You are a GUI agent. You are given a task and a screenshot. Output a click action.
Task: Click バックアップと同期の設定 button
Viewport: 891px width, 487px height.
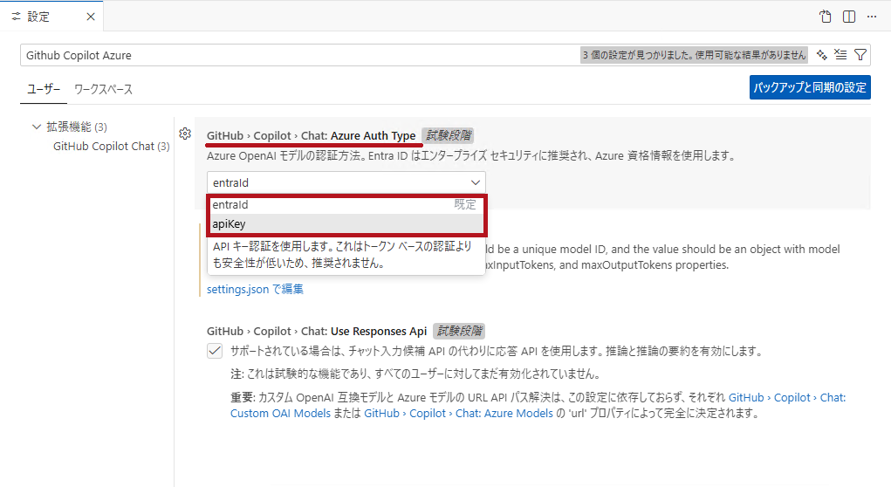point(810,87)
